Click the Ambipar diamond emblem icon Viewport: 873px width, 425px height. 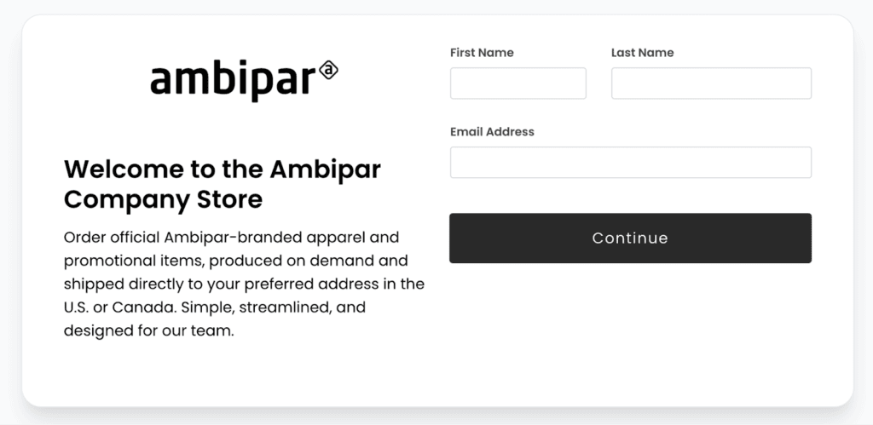point(328,70)
